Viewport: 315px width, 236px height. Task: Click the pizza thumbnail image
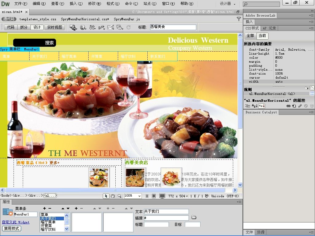click(135, 178)
